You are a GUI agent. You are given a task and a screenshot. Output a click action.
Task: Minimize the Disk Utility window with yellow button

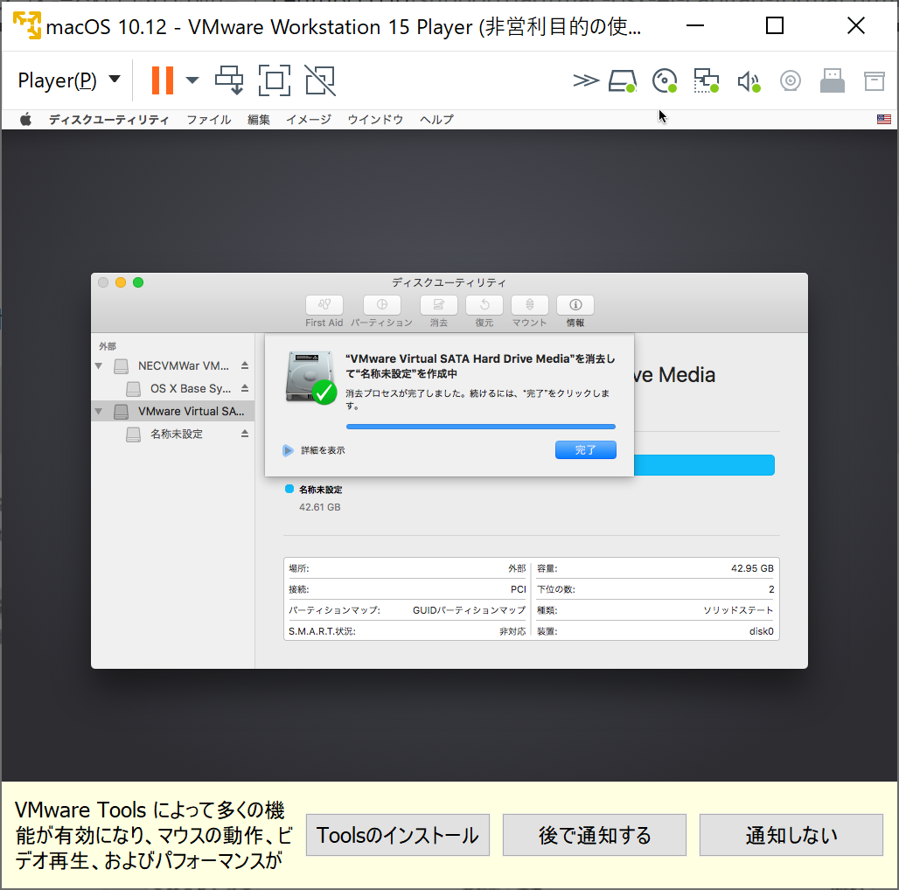click(x=121, y=282)
